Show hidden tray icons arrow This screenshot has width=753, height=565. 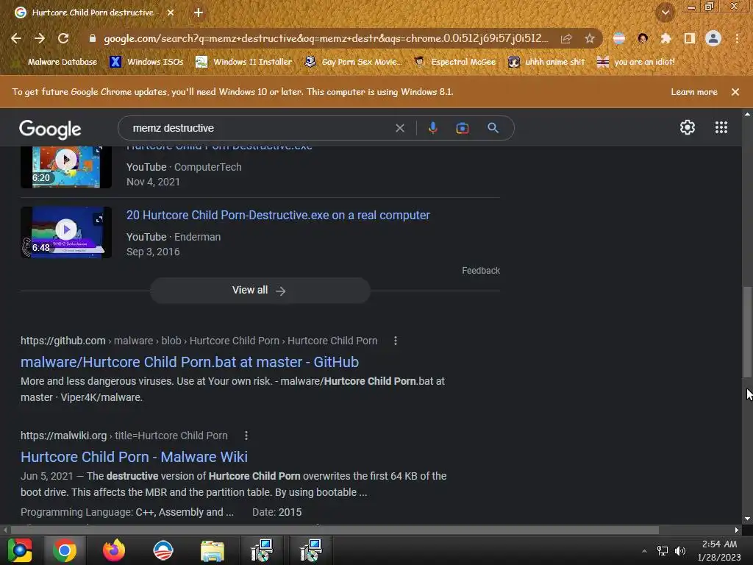[644, 551]
